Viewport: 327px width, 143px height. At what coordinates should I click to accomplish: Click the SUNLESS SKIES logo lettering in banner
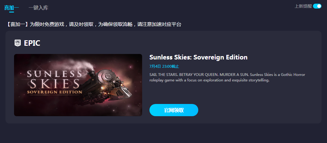tap(54, 79)
